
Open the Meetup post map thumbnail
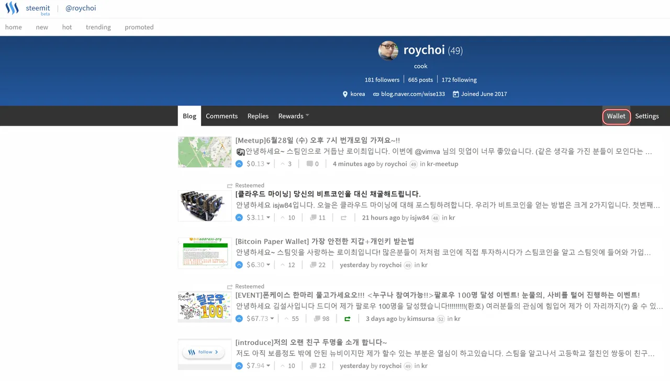(205, 152)
